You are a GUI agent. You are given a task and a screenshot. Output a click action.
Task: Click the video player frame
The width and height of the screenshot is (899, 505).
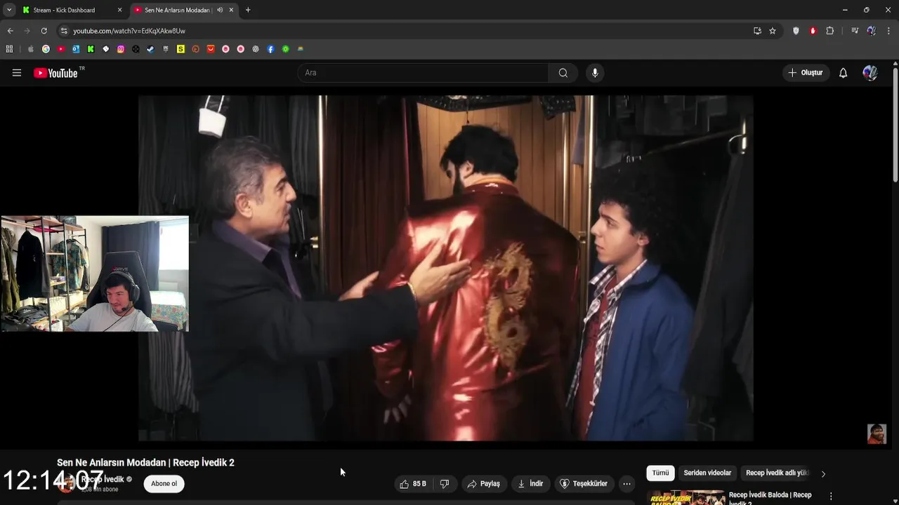pos(445,268)
